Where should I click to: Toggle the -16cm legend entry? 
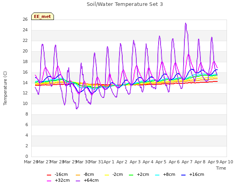pos(57,174)
